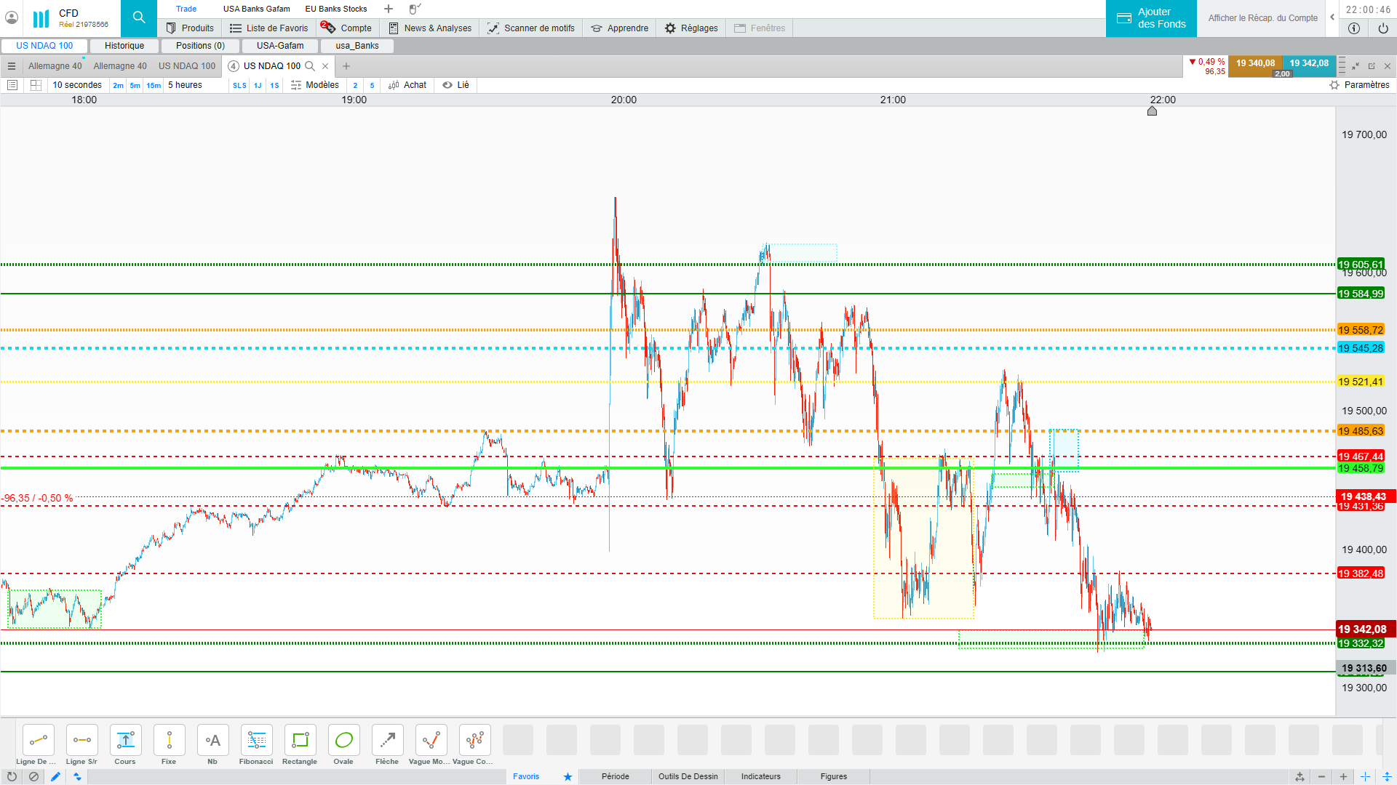Image resolution: width=1397 pixels, height=785 pixels.
Task: Select the Flèche arrow tool
Action: pyautogui.click(x=387, y=741)
